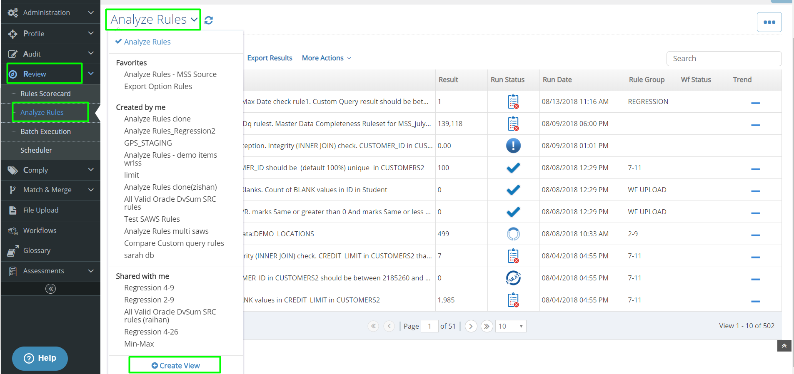Image resolution: width=794 pixels, height=374 pixels.
Task: Jump to the last results page
Action: (487, 326)
